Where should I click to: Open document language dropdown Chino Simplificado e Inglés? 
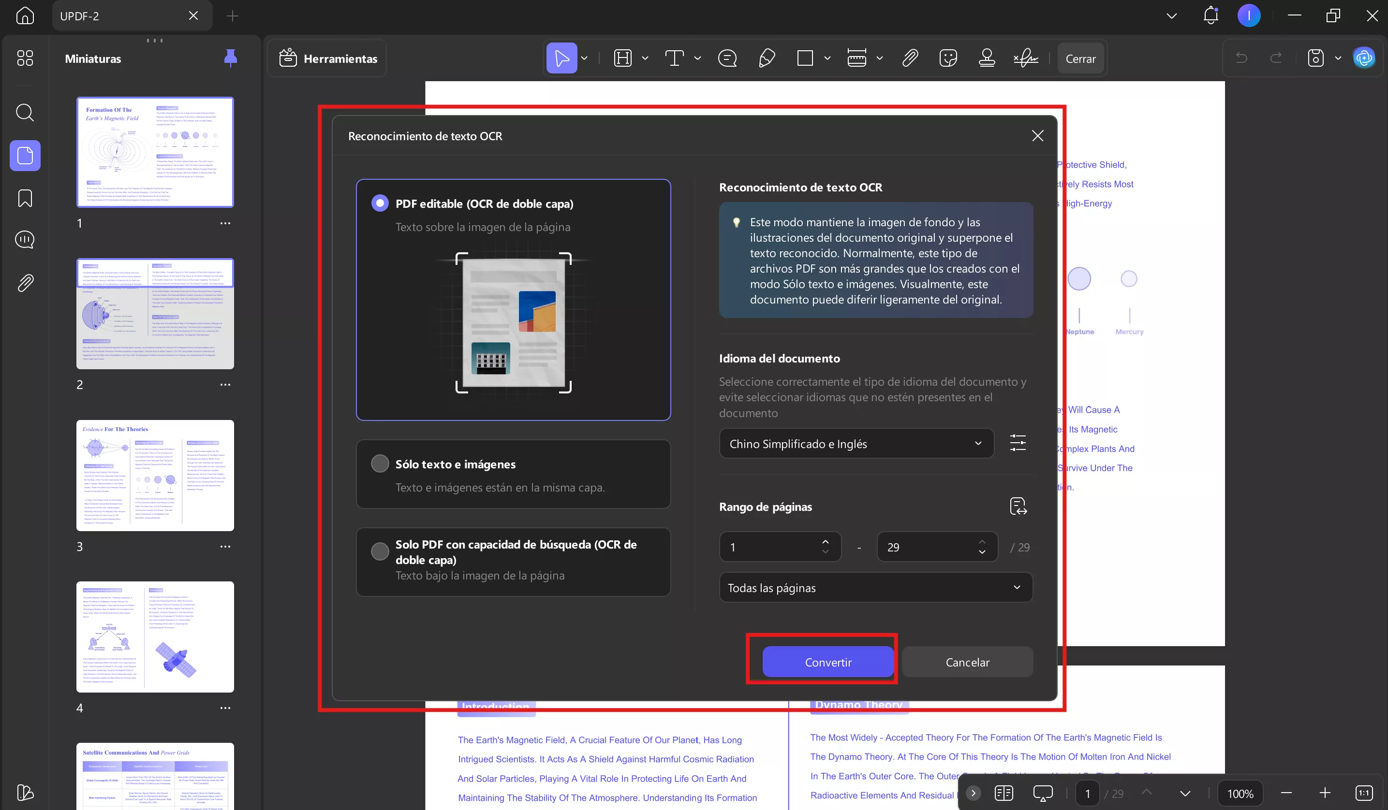[x=856, y=444]
